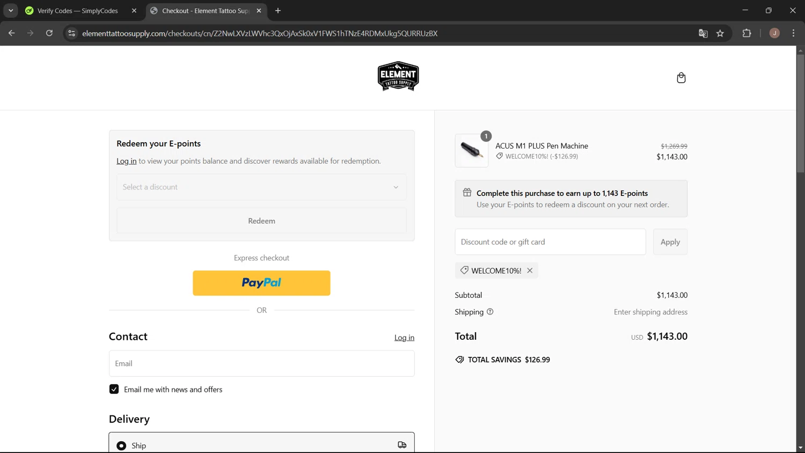Open the site information icon in address bar
Viewport: 805px width, 453px height.
click(71, 33)
